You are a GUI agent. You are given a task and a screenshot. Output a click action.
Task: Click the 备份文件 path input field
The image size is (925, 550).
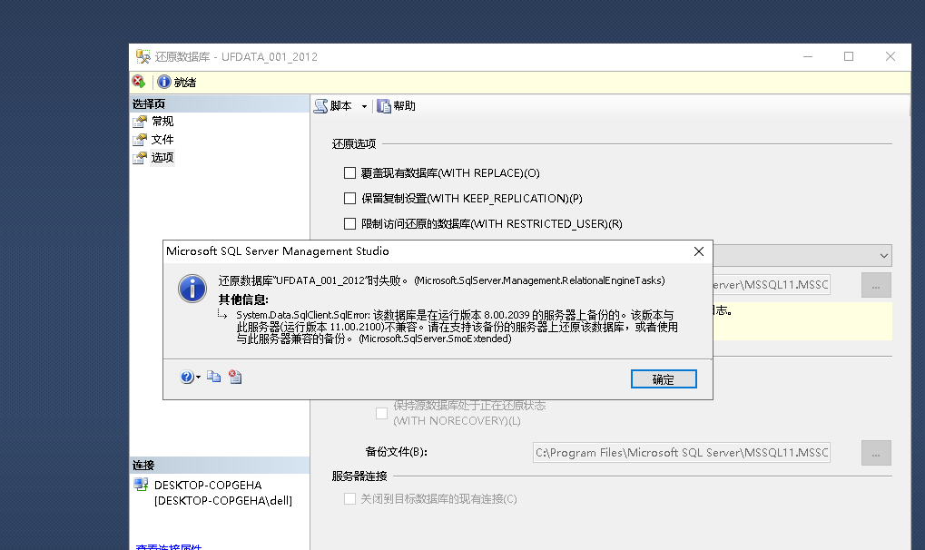pos(682,453)
